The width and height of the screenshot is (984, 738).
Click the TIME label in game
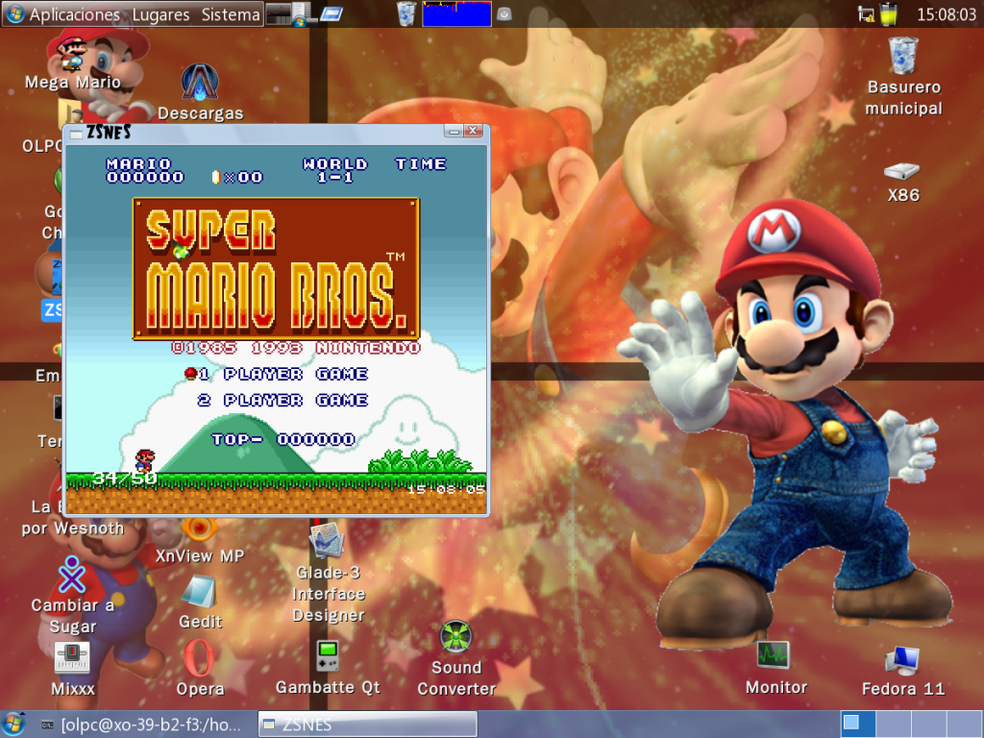[421, 163]
